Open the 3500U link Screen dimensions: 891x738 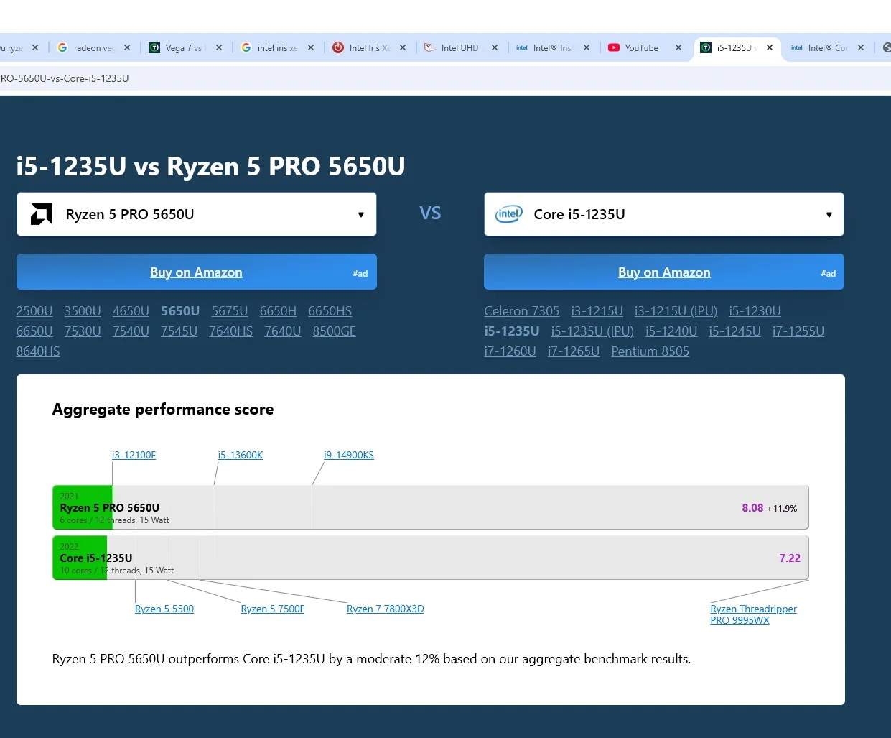pyautogui.click(x=83, y=311)
